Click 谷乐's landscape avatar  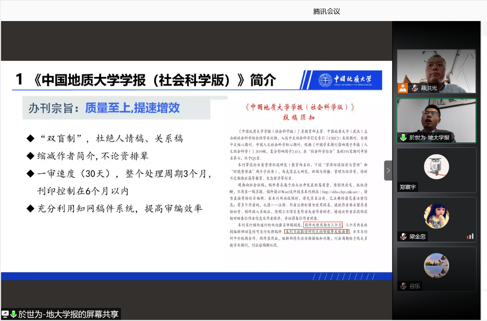[436, 266]
